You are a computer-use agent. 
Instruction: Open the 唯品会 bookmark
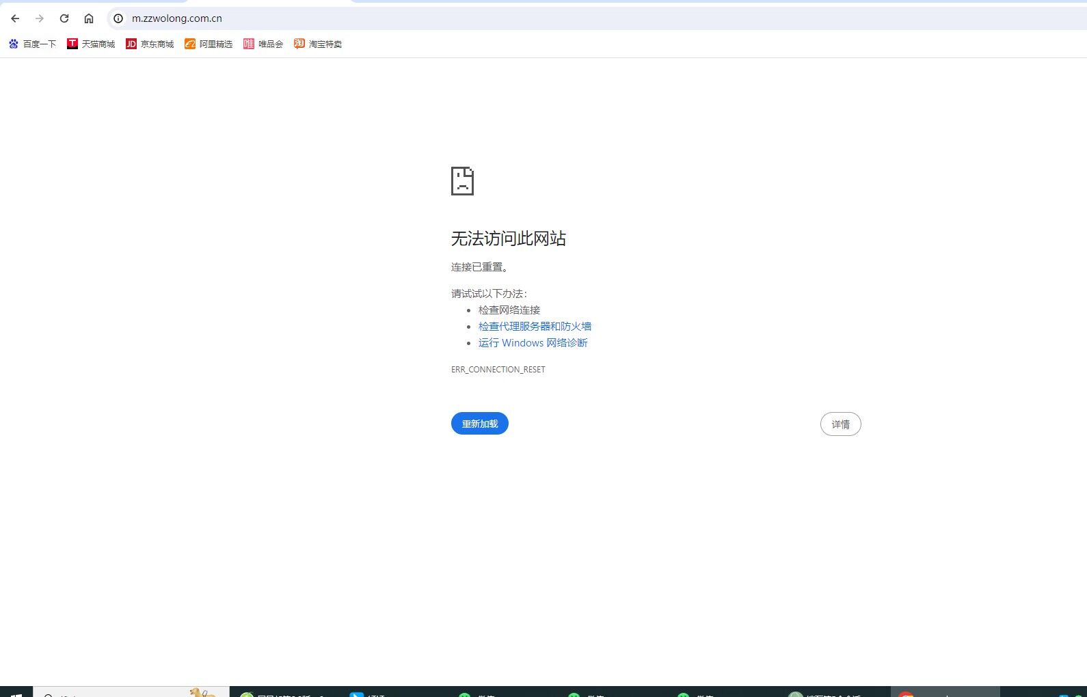coord(263,44)
